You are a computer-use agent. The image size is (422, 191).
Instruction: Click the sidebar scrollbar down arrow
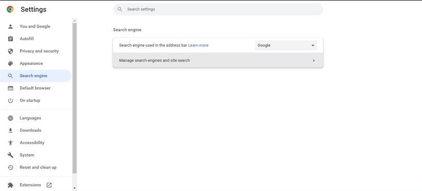[x=75, y=188]
